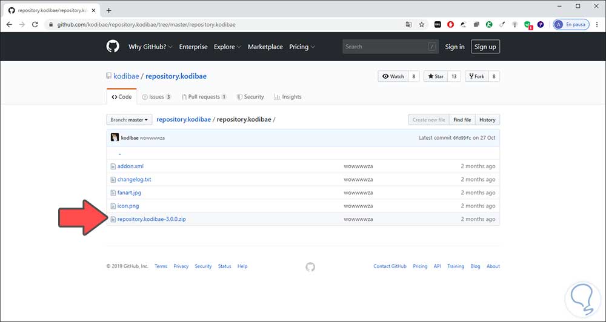The image size is (606, 322).
Task: Click the GitHub search input field
Action: point(385,47)
